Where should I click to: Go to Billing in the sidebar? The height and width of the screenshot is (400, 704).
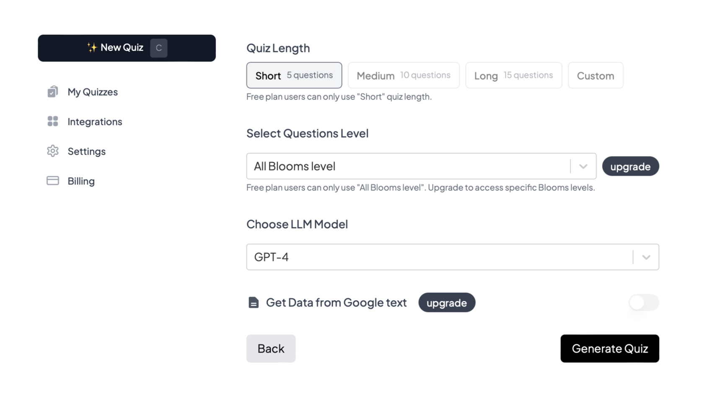pos(71,181)
